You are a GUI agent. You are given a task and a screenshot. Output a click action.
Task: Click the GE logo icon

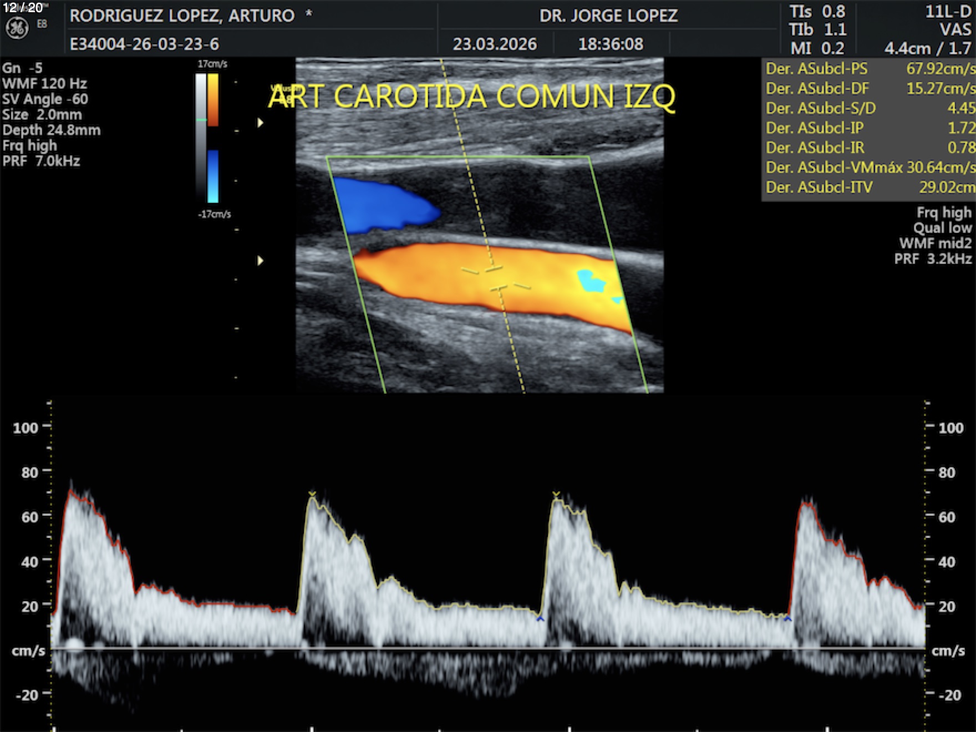[x=17, y=28]
